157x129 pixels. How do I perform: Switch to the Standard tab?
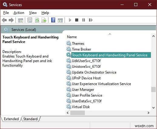click(30, 119)
